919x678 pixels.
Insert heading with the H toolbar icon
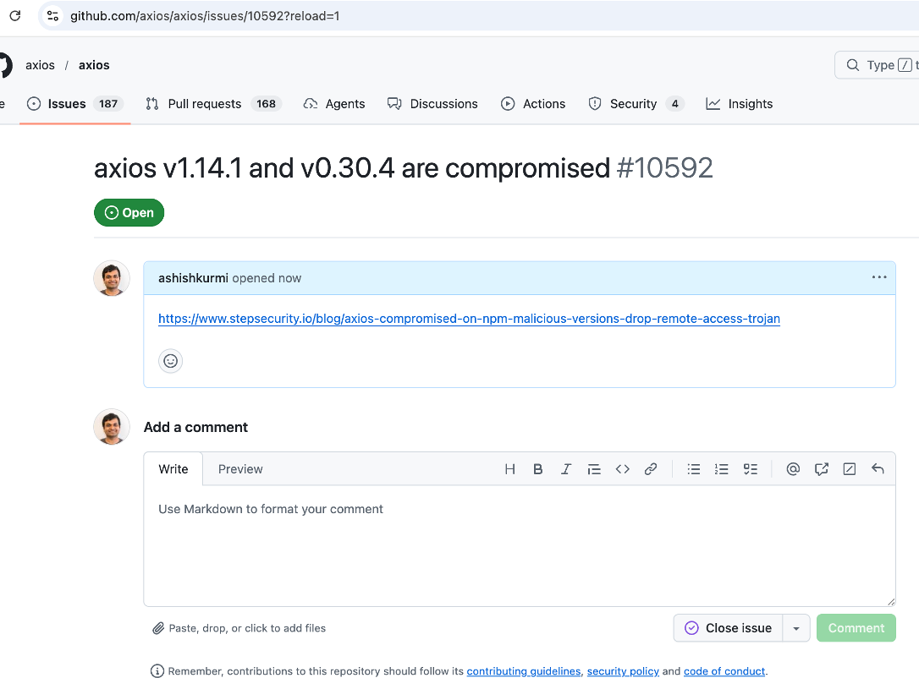tap(510, 469)
